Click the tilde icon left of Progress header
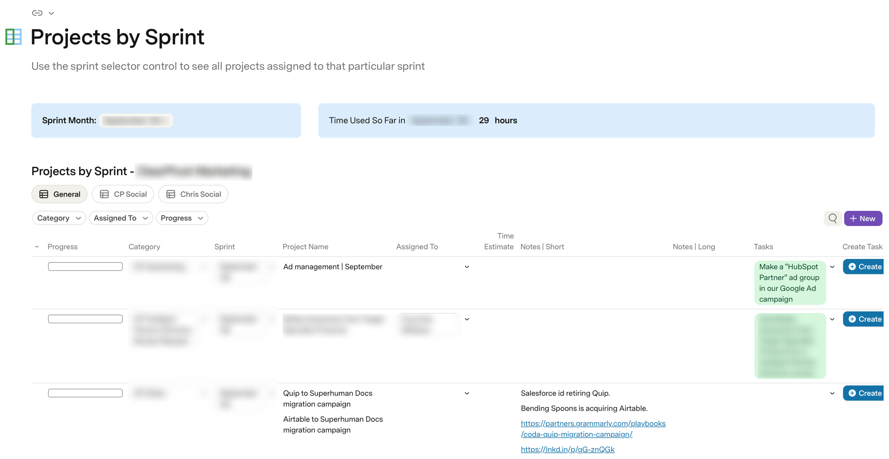 click(37, 247)
